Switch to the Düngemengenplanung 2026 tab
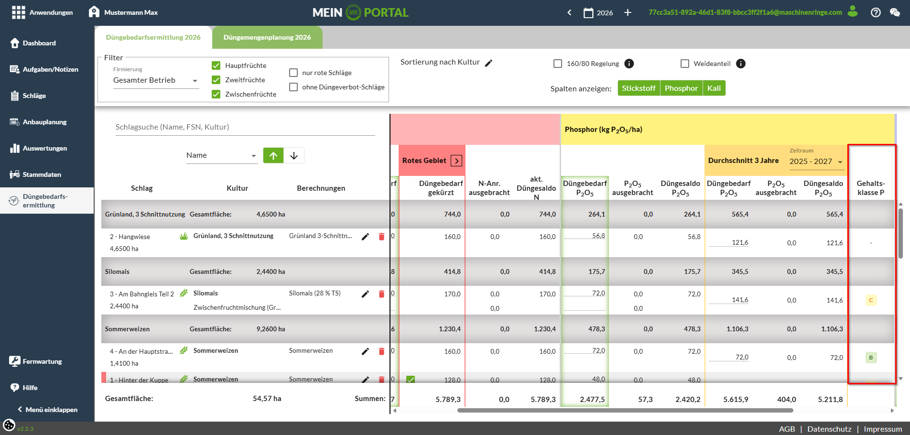Screen dimensions: 910x435 pos(267,37)
